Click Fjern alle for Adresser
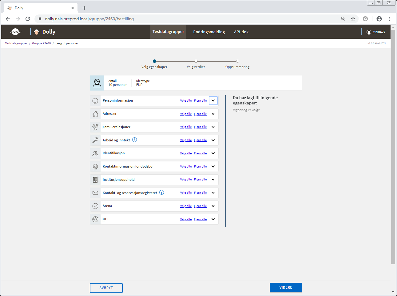 200,114
